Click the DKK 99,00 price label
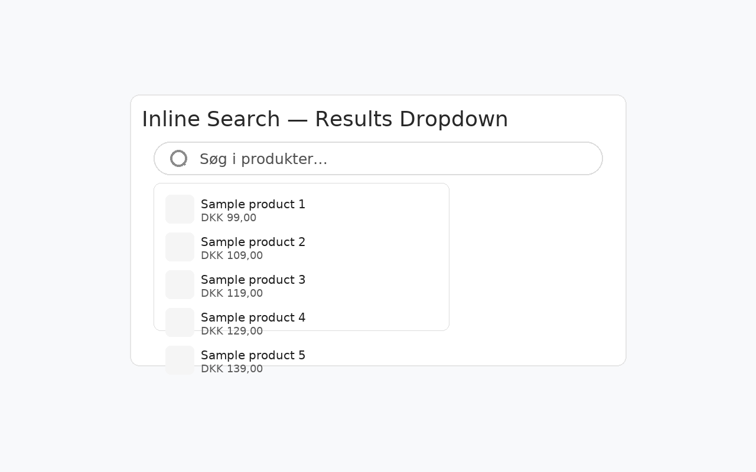The height and width of the screenshot is (472, 756). click(x=229, y=218)
